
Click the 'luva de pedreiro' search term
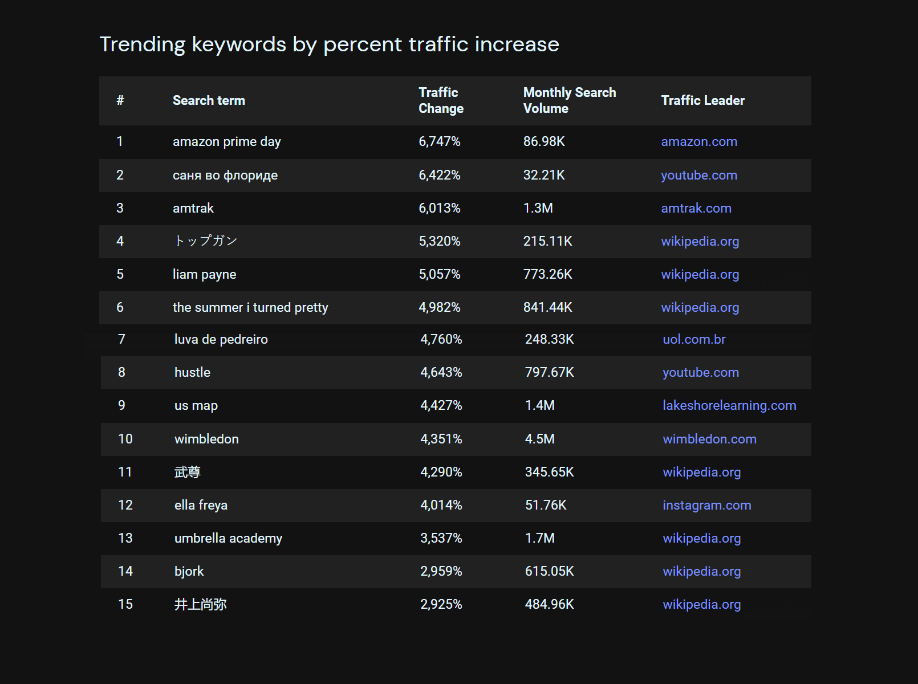pos(221,339)
